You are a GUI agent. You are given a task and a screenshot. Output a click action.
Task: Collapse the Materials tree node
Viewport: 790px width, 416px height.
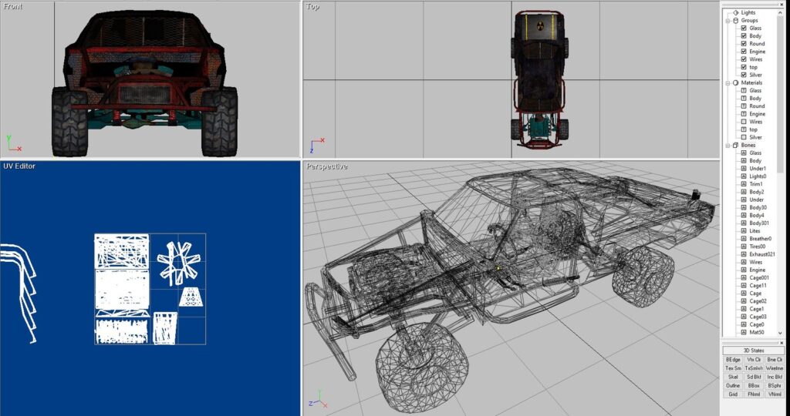[x=728, y=82]
